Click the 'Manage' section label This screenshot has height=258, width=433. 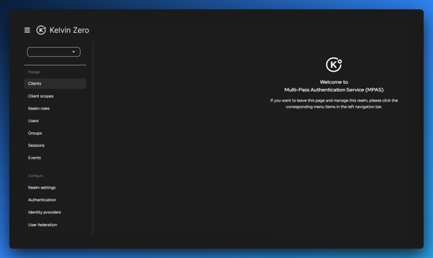tap(34, 72)
